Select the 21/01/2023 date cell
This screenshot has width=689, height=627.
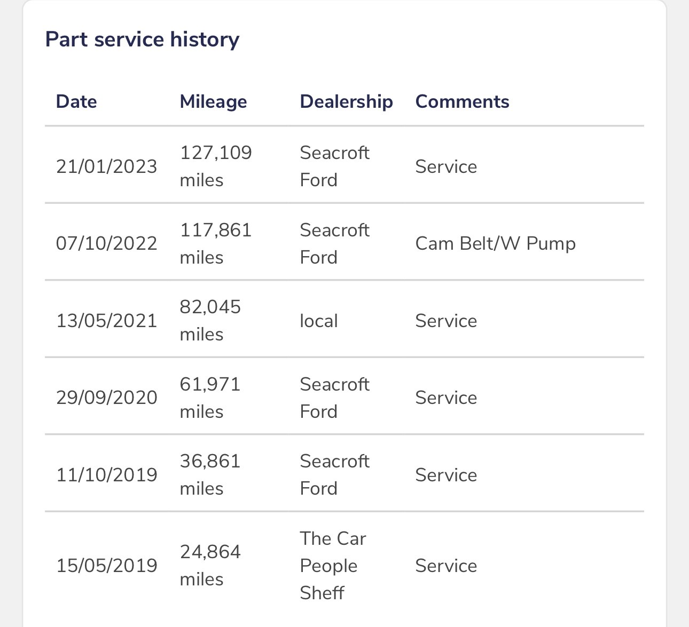(106, 166)
